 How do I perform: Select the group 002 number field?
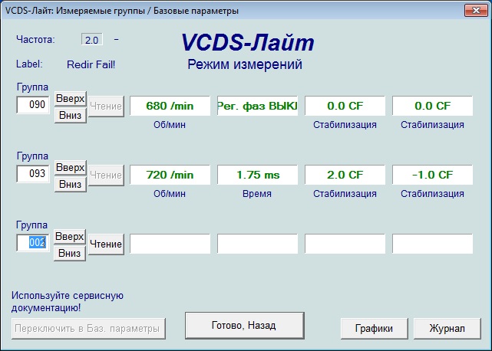[35, 243]
